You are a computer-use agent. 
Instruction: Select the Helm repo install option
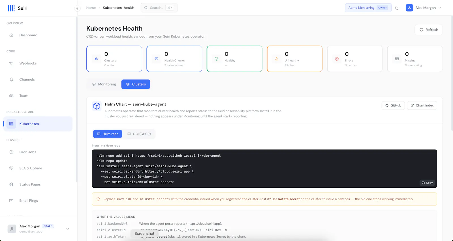108,134
